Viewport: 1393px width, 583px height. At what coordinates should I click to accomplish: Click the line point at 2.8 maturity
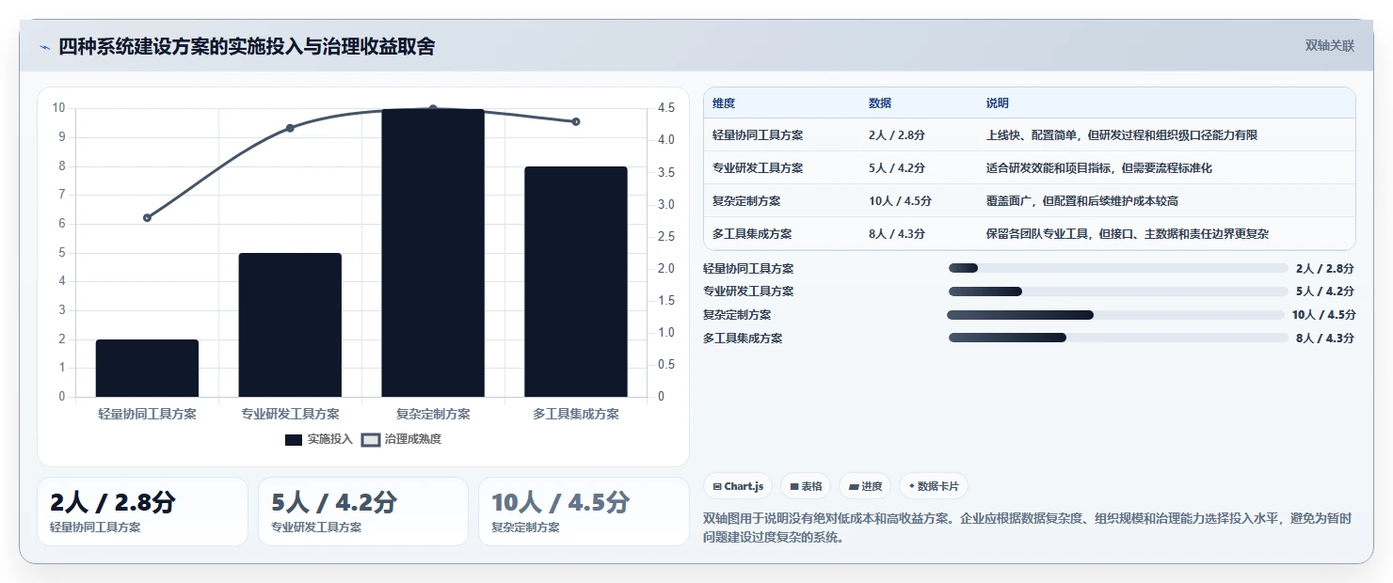(147, 217)
